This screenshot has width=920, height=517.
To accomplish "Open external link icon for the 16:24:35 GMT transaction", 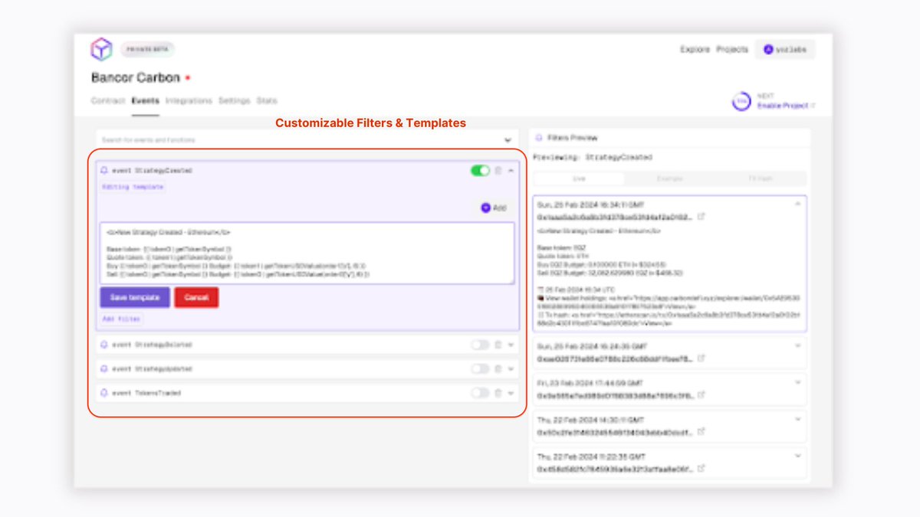I will (701, 358).
